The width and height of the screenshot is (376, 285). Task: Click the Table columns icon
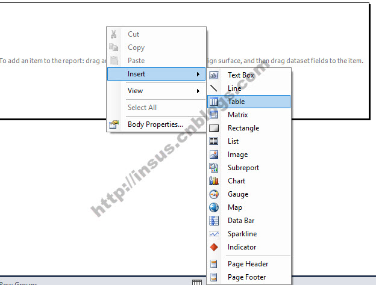(214, 102)
